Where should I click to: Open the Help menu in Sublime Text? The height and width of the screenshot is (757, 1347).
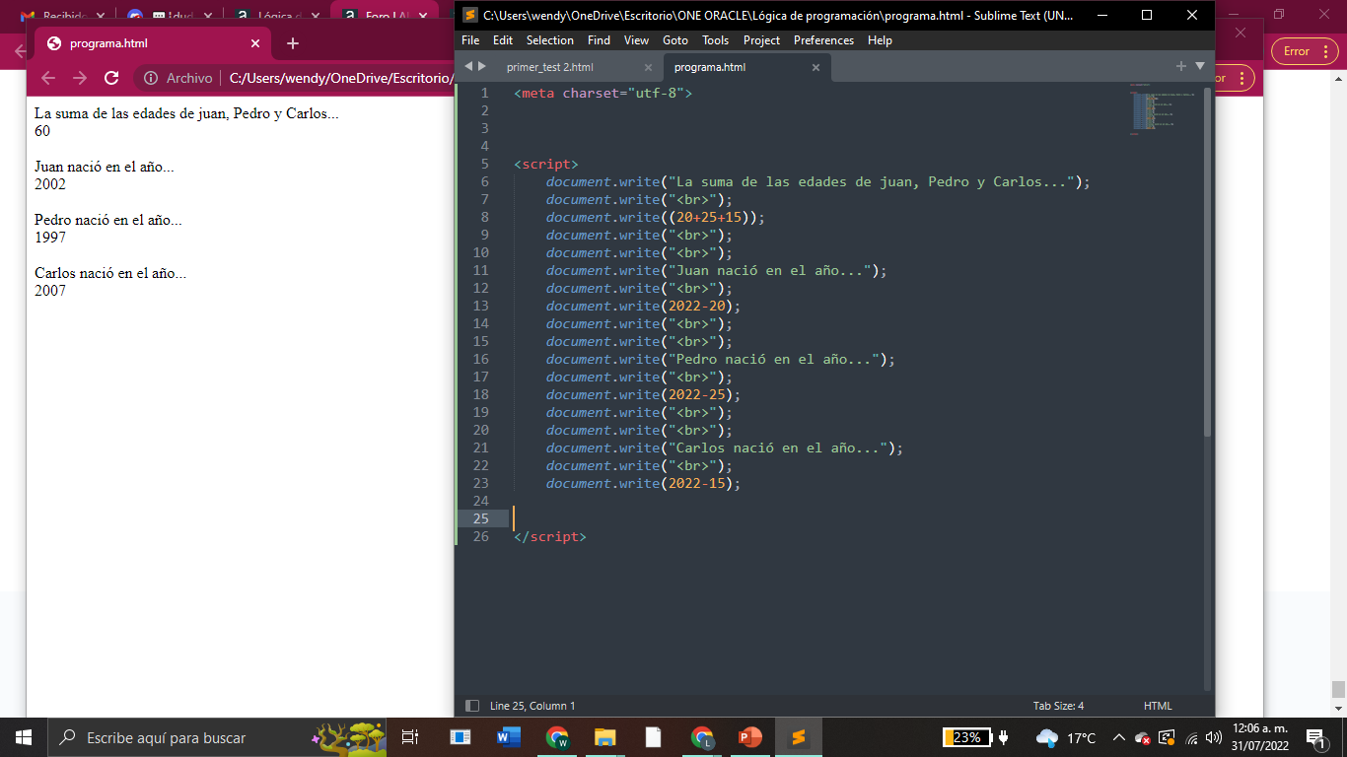[880, 40]
